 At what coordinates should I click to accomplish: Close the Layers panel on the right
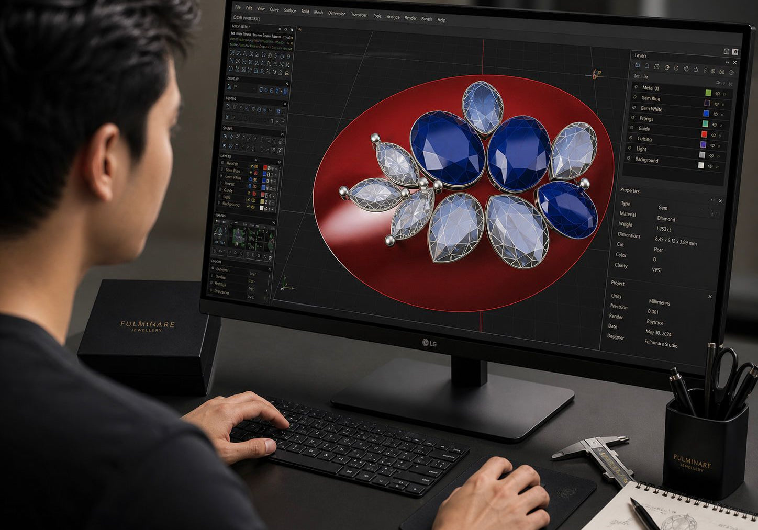735,63
